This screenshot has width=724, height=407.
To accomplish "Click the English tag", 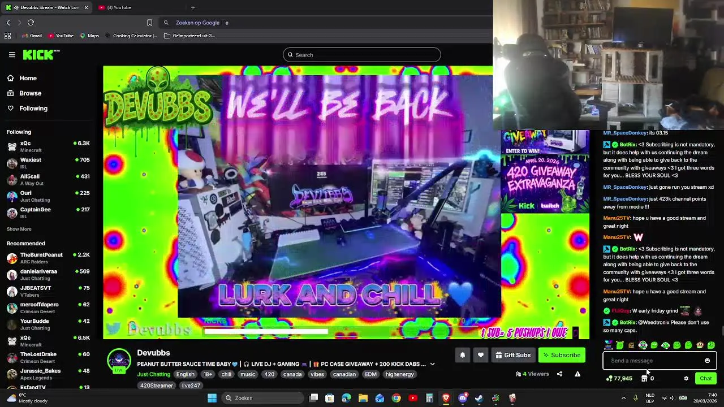I will [x=185, y=374].
